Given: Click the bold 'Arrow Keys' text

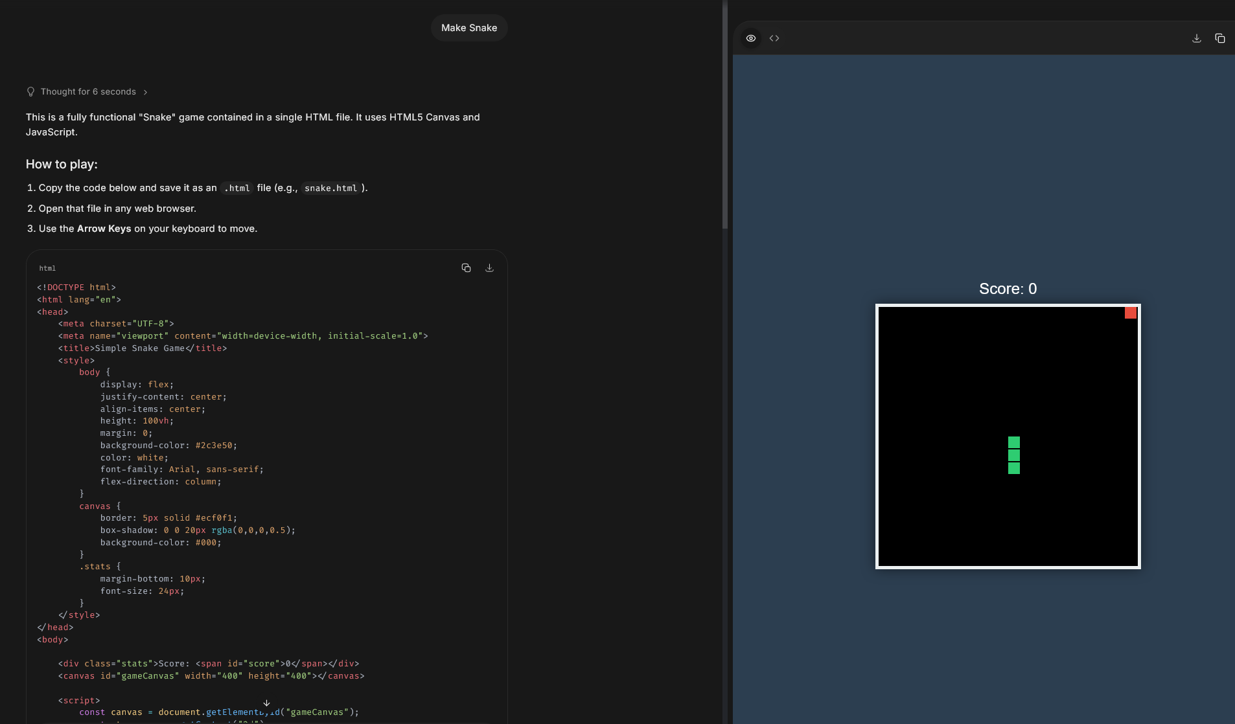Looking at the screenshot, I should point(104,229).
